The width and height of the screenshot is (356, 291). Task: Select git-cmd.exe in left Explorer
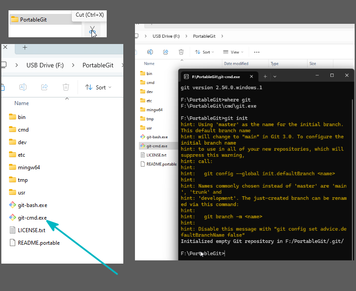[28, 218]
